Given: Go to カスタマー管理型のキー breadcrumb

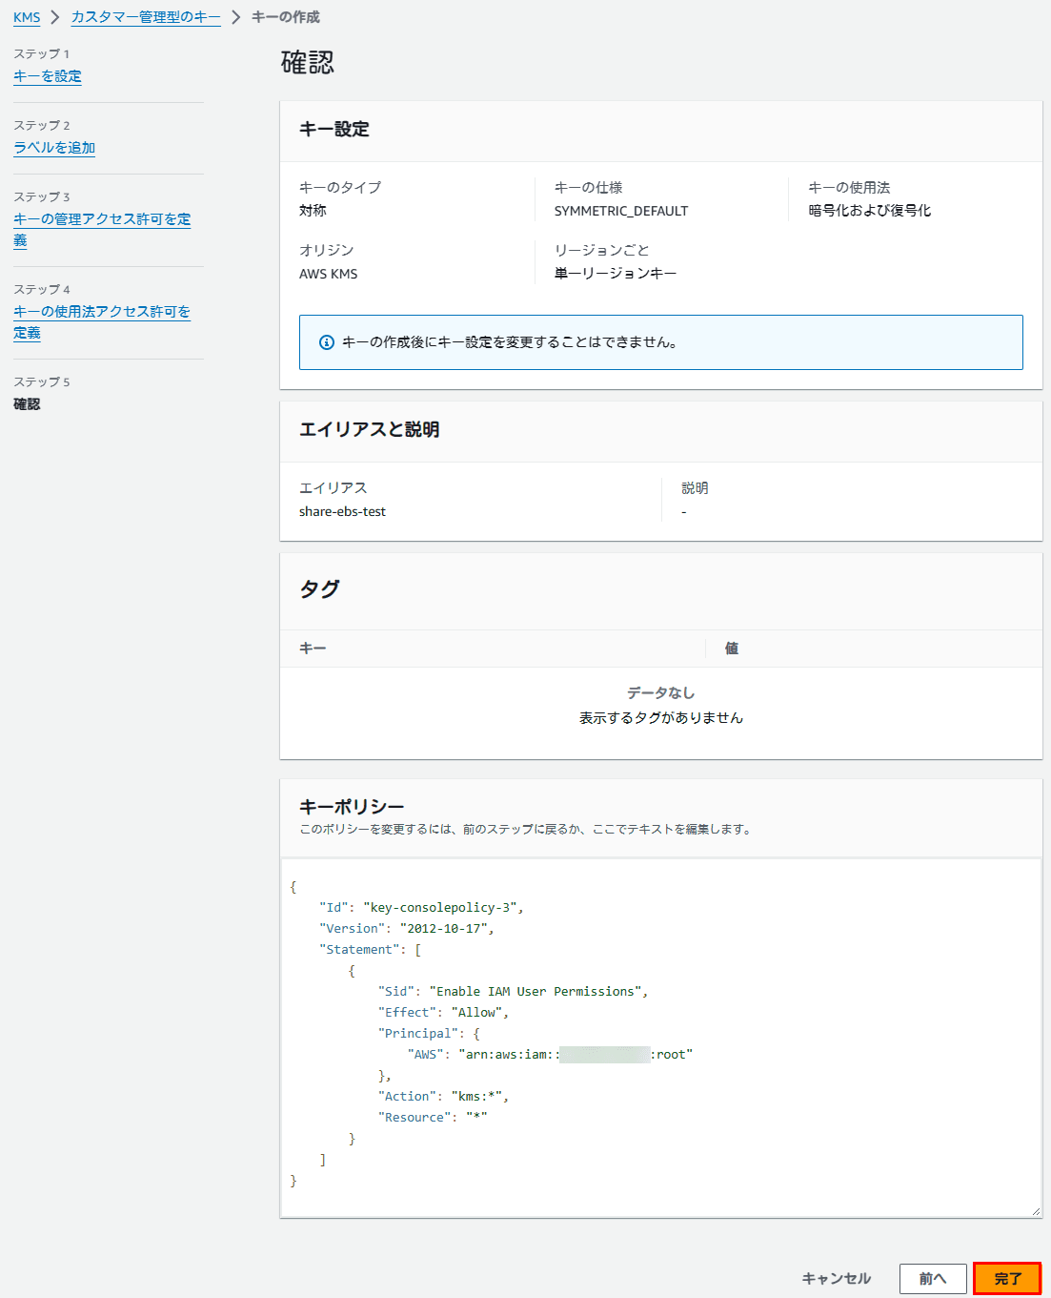Looking at the screenshot, I should pos(146,17).
